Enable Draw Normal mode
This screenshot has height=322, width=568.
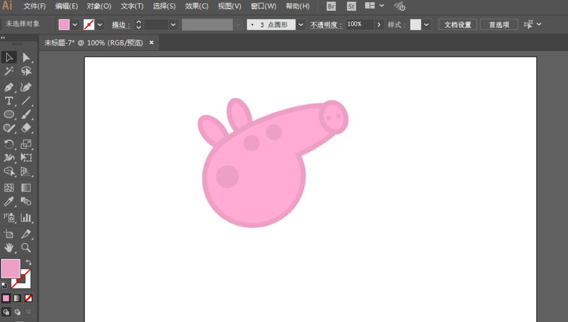click(6, 312)
